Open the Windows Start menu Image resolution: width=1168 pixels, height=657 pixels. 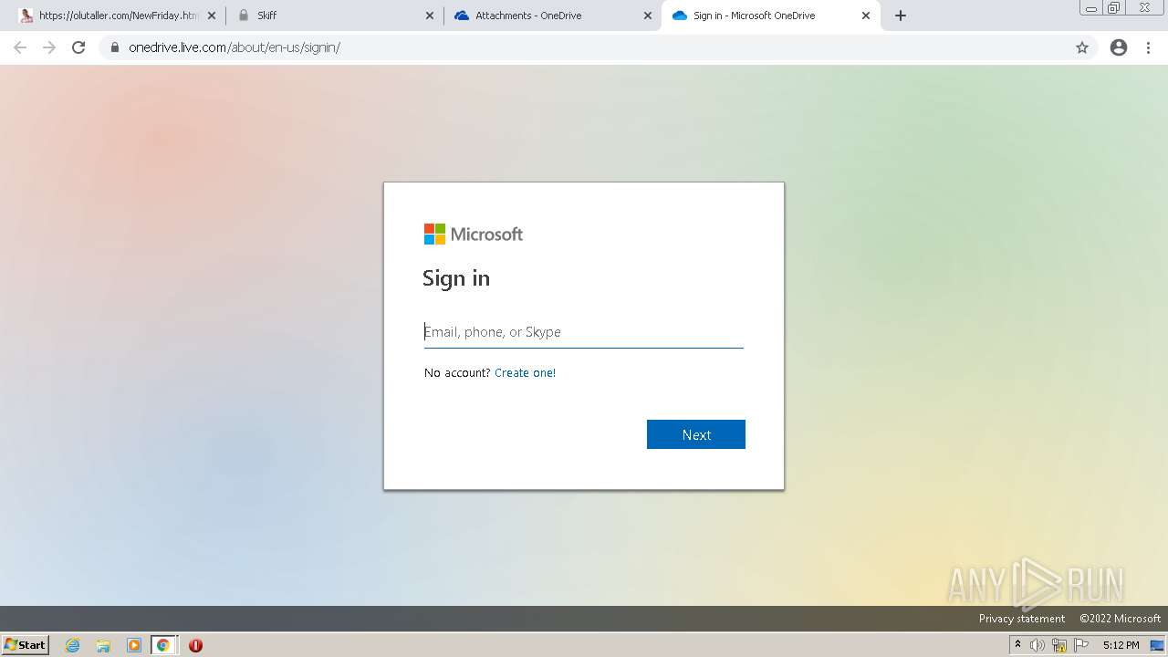[25, 645]
